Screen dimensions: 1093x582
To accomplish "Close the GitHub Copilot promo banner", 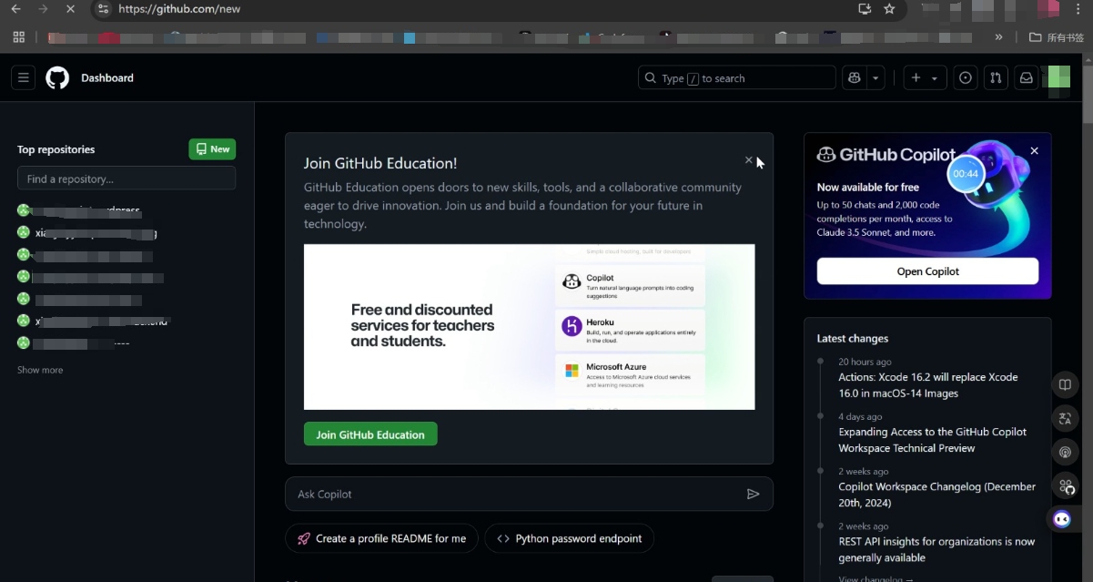I will (x=1034, y=151).
